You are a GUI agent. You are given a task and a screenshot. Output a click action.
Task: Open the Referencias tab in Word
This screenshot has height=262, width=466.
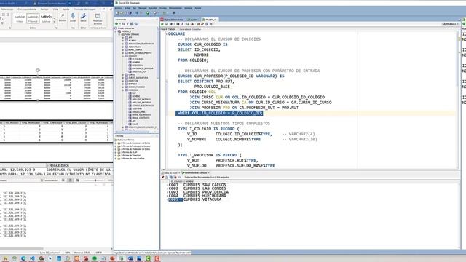click(7, 9)
